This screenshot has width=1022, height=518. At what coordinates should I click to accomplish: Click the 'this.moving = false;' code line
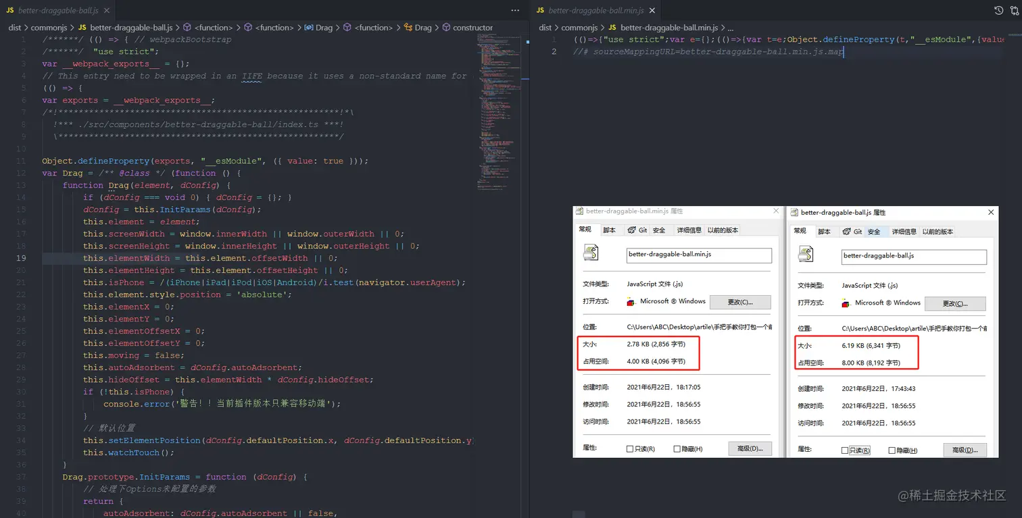point(133,355)
